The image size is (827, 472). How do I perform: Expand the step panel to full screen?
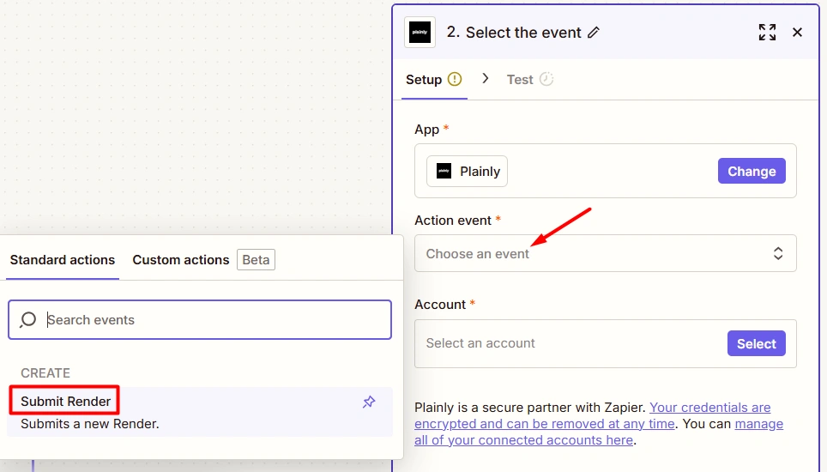click(768, 32)
